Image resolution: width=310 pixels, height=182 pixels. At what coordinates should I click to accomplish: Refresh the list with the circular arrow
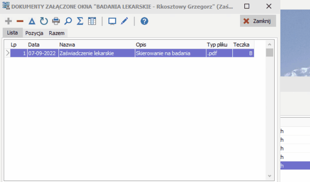tap(44, 21)
